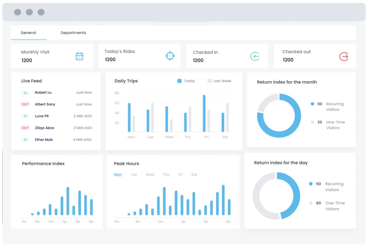Image resolution: width=368 pixels, height=248 pixels.
Task: Click the blue Today legend swatch
Action: point(179,81)
